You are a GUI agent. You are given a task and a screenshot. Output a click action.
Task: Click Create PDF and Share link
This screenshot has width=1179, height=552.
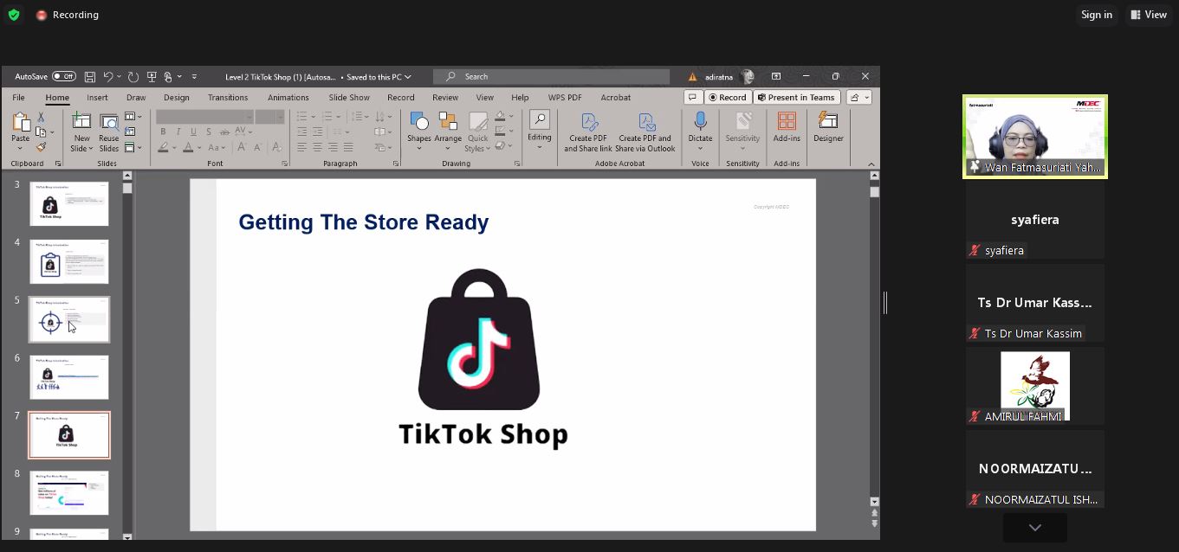click(x=588, y=132)
